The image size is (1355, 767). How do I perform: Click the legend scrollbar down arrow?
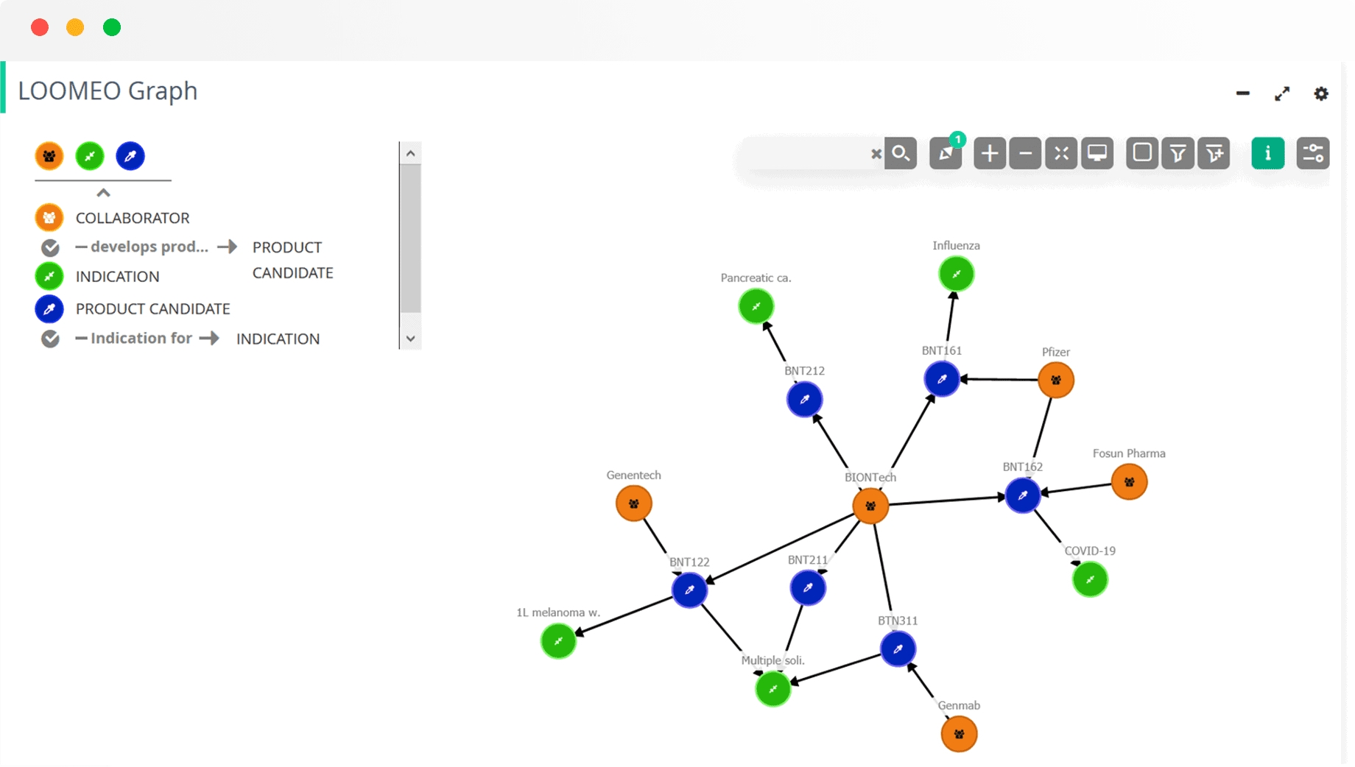(411, 339)
